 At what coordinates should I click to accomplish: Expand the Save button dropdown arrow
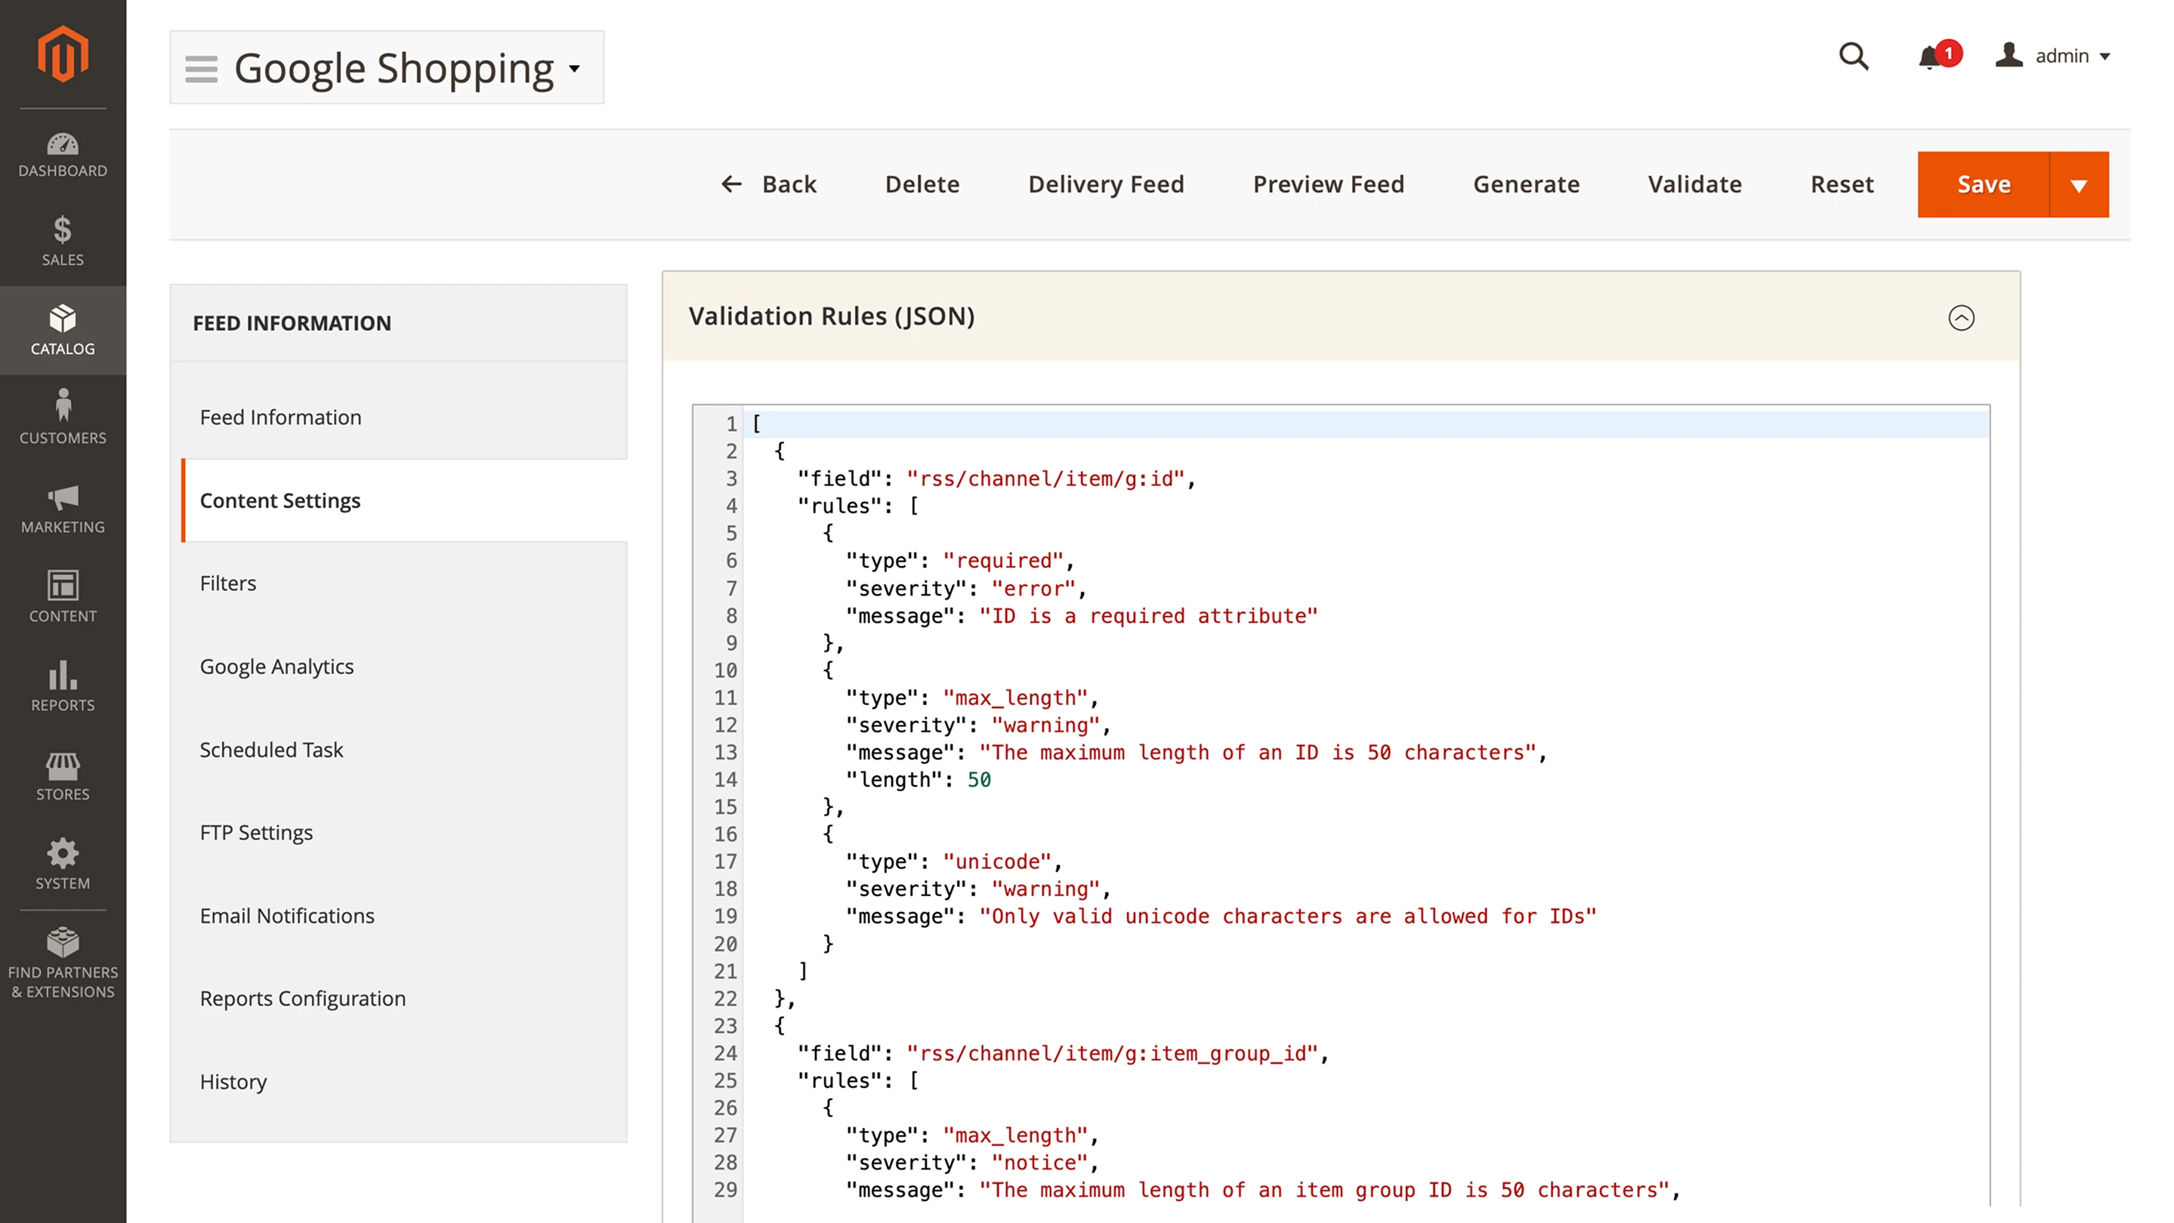coord(2080,184)
